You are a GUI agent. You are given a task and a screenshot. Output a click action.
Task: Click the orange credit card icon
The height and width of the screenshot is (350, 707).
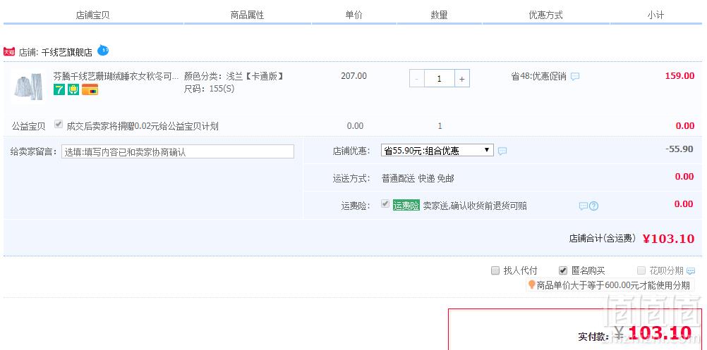point(90,89)
